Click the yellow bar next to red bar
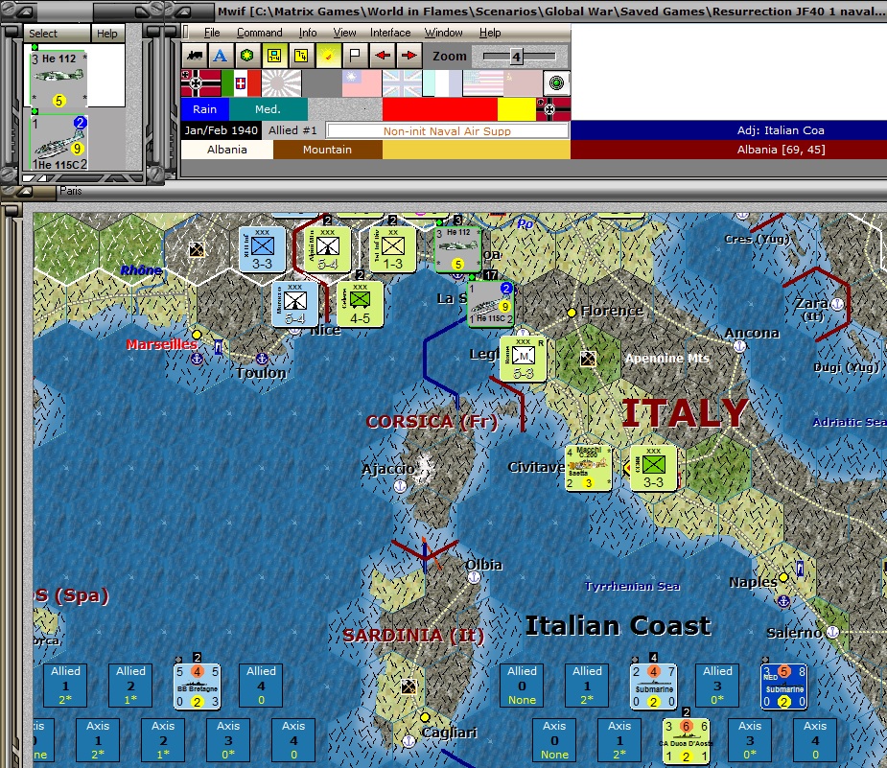Viewport: 887px width, 768px height. (517, 109)
